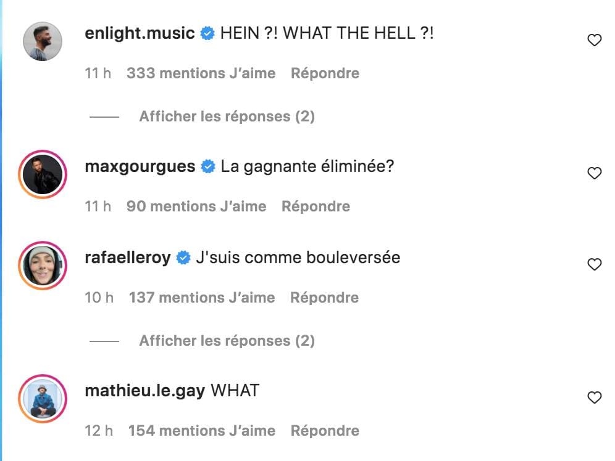
Task: Like maxgourgues comment using the heart
Action: 594,174
